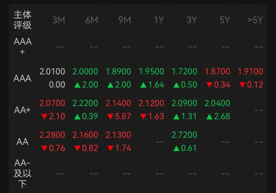Image resolution: width=276 pixels, height=193 pixels.
Task: Click the green up arrow beside 2.68
Action: (x=210, y=117)
